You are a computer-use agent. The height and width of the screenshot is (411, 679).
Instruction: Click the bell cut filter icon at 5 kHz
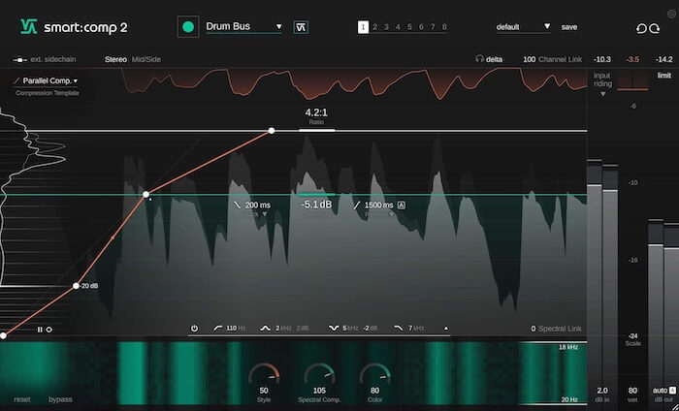coord(334,329)
